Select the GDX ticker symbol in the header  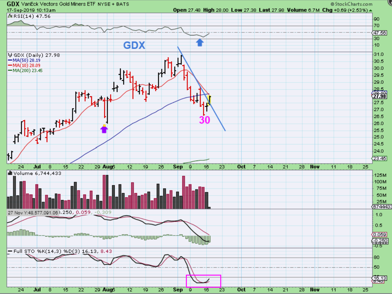tap(13, 4)
